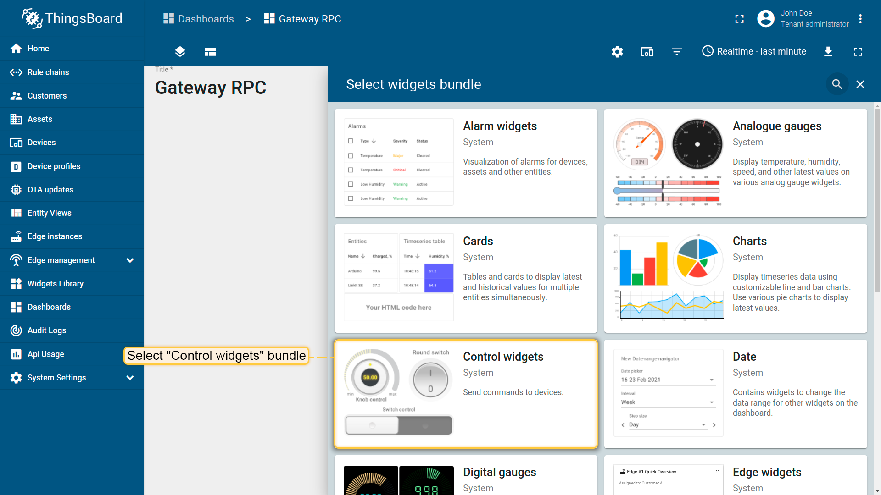Screen dimensions: 881x495
Task: Open manage dashboard states layers icon
Action: point(180,52)
